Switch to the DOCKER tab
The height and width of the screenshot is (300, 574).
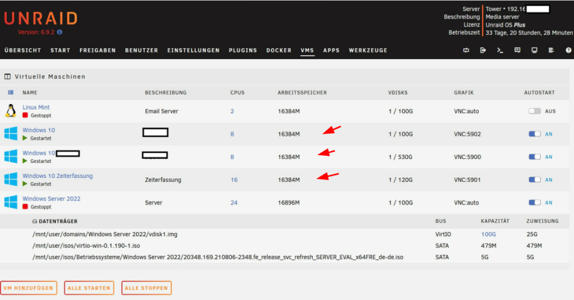point(278,50)
